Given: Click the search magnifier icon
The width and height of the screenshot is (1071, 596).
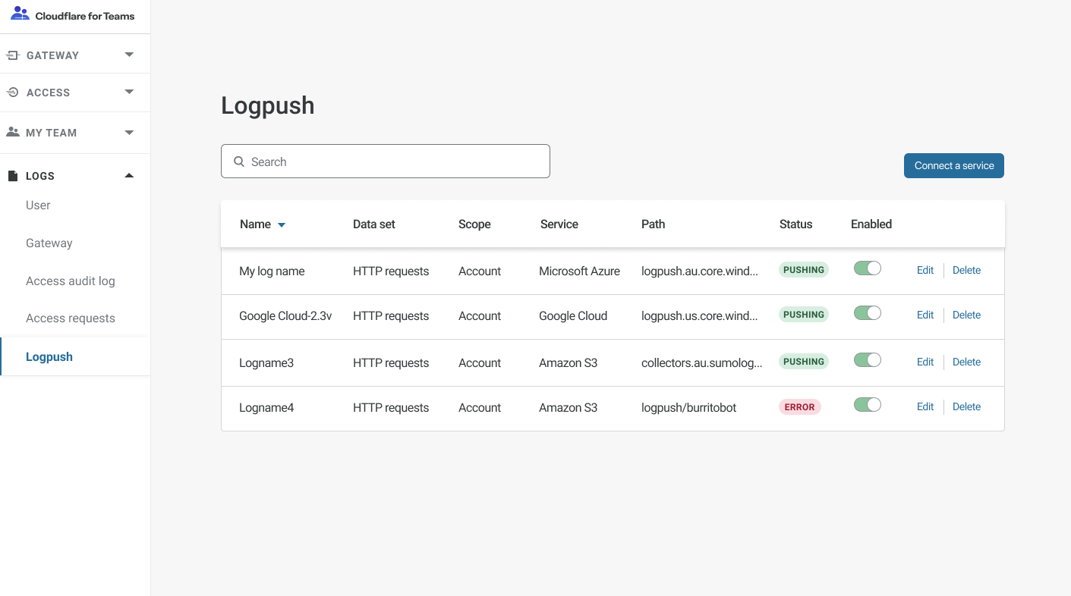Looking at the screenshot, I should (239, 162).
